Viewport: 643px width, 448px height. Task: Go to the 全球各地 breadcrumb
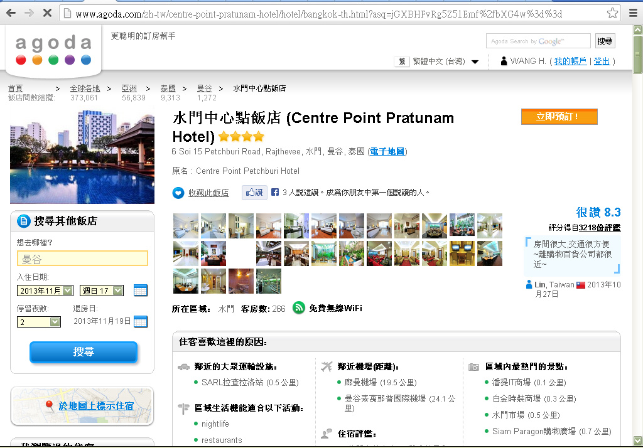coord(85,88)
